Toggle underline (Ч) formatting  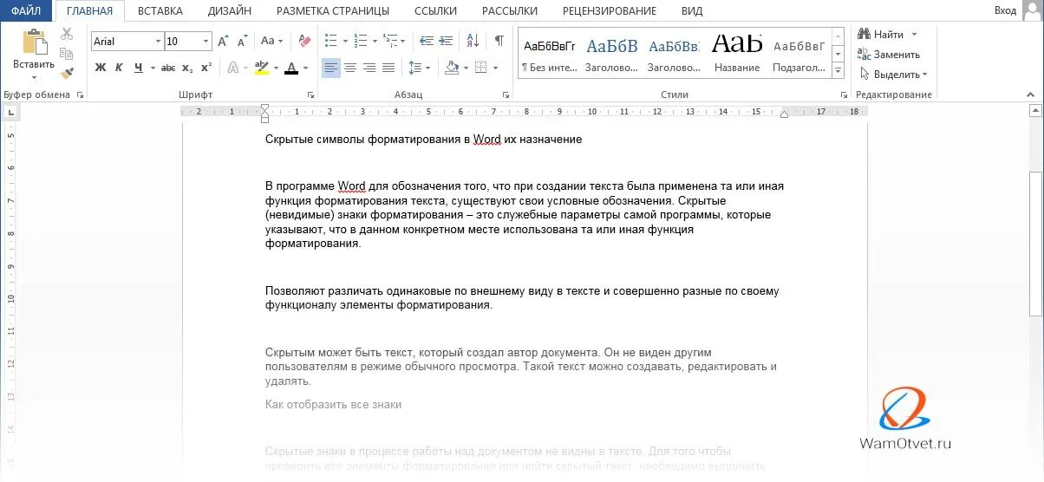[x=138, y=68]
